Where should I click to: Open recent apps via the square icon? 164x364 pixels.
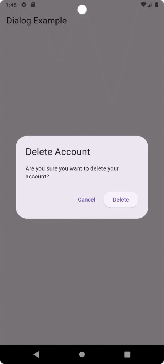(127, 354)
